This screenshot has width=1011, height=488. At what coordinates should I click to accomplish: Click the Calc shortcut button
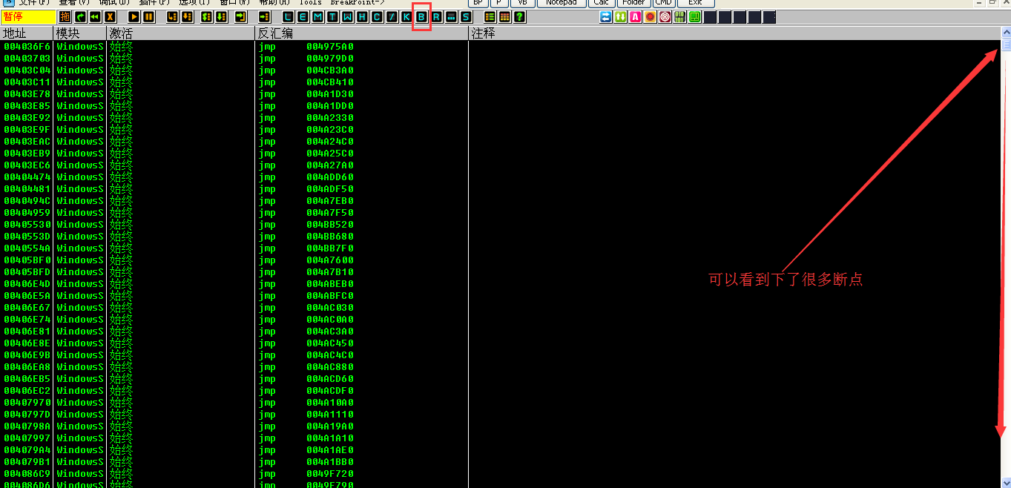click(x=601, y=3)
